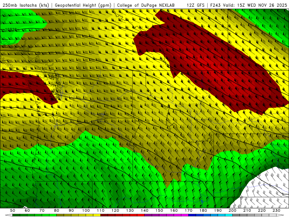The height and width of the screenshot is (217, 289).
Task: Click the '170' value on the legend scale
Action: [189, 210]
